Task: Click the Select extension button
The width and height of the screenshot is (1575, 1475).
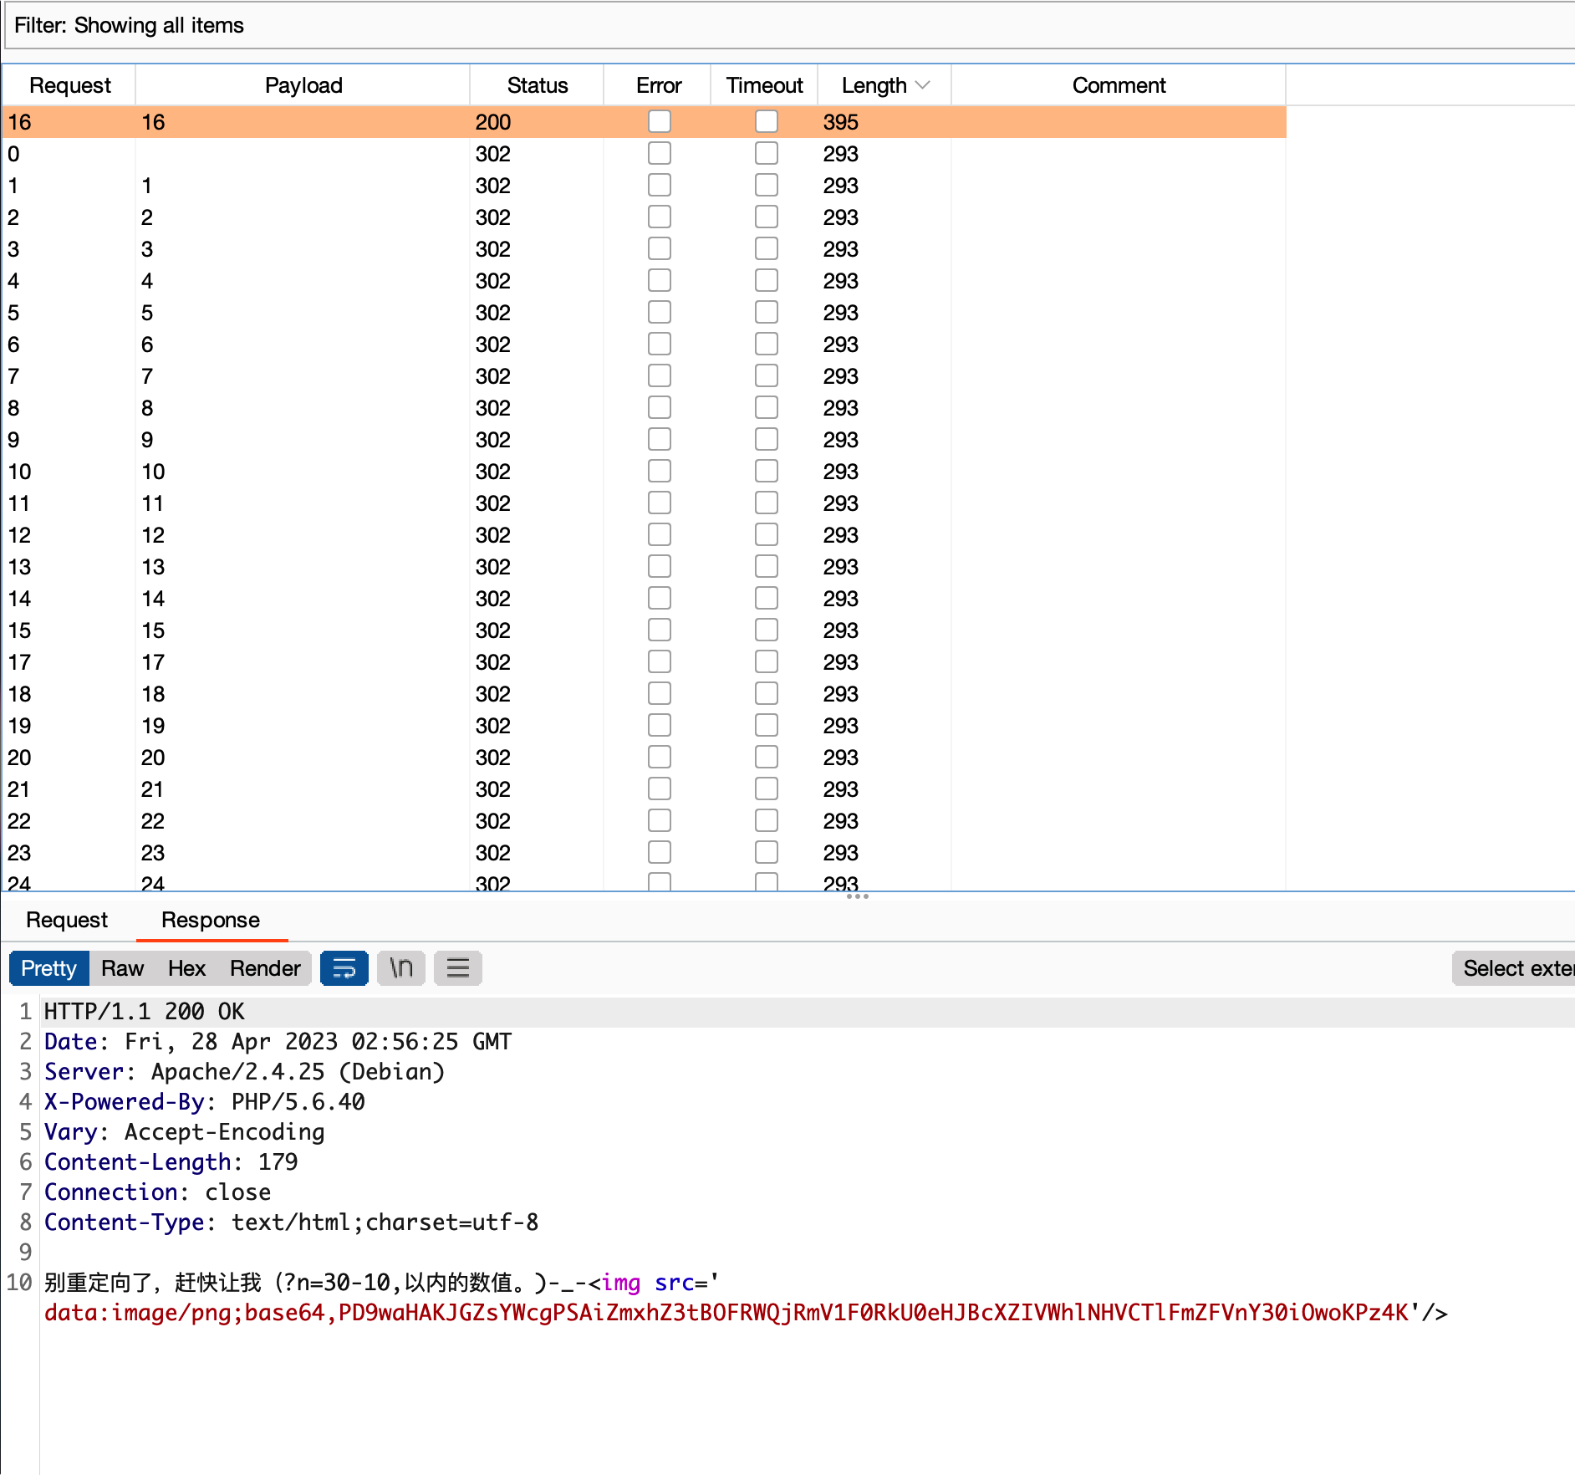Action: (1514, 968)
